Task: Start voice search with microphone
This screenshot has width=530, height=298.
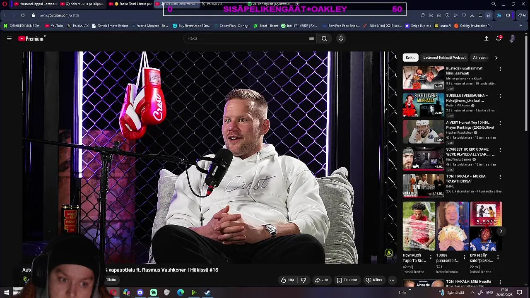Action: (341, 38)
